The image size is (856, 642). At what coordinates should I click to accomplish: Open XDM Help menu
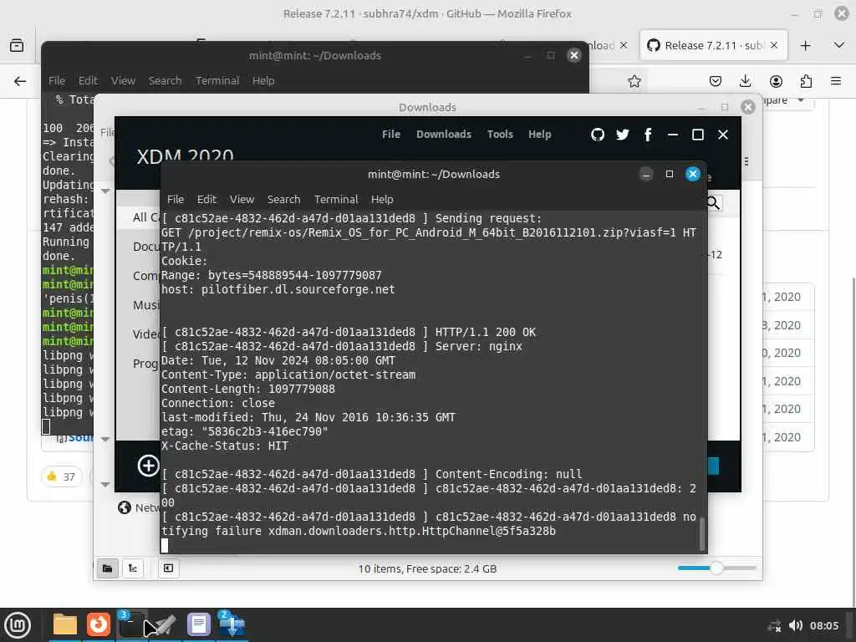pos(539,135)
